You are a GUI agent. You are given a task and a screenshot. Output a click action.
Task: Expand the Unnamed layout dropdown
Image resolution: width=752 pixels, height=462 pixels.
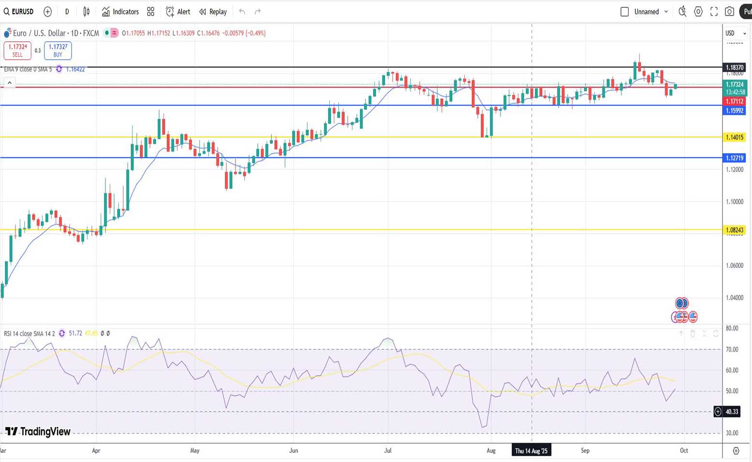[x=666, y=12]
